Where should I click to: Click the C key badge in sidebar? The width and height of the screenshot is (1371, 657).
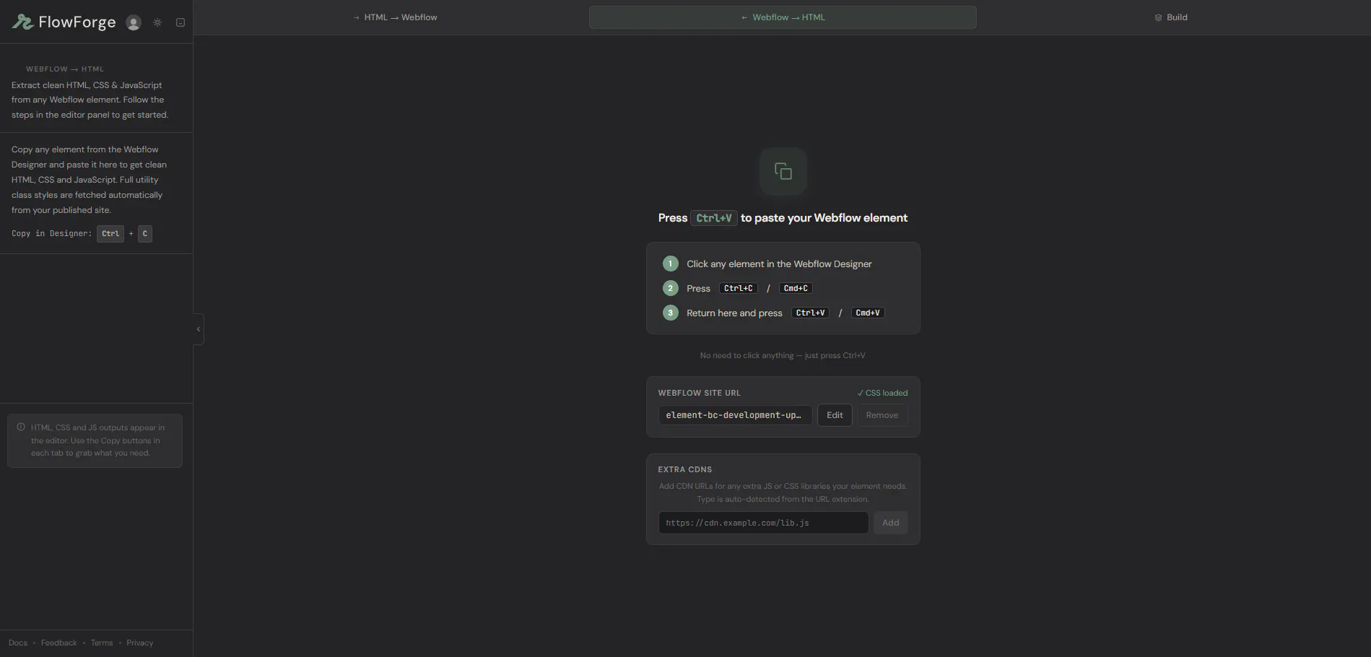tap(145, 233)
